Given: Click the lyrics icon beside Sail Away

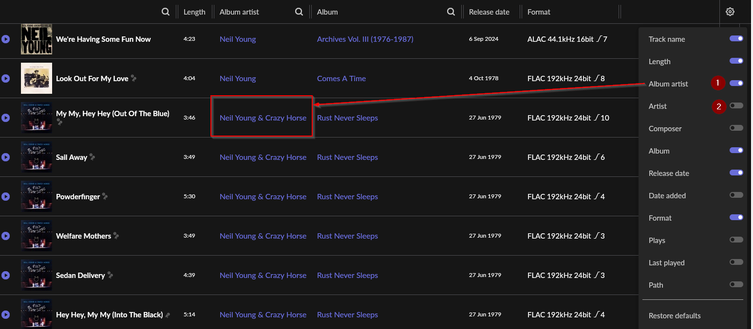Looking at the screenshot, I should pyautogui.click(x=92, y=157).
